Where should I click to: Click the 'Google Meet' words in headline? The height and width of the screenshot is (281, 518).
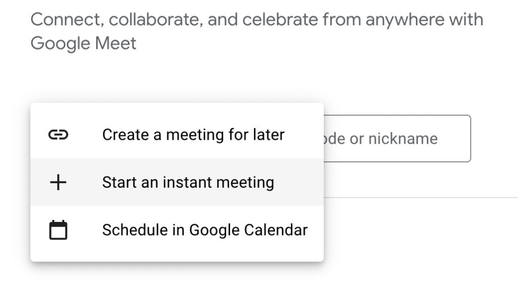(83, 43)
